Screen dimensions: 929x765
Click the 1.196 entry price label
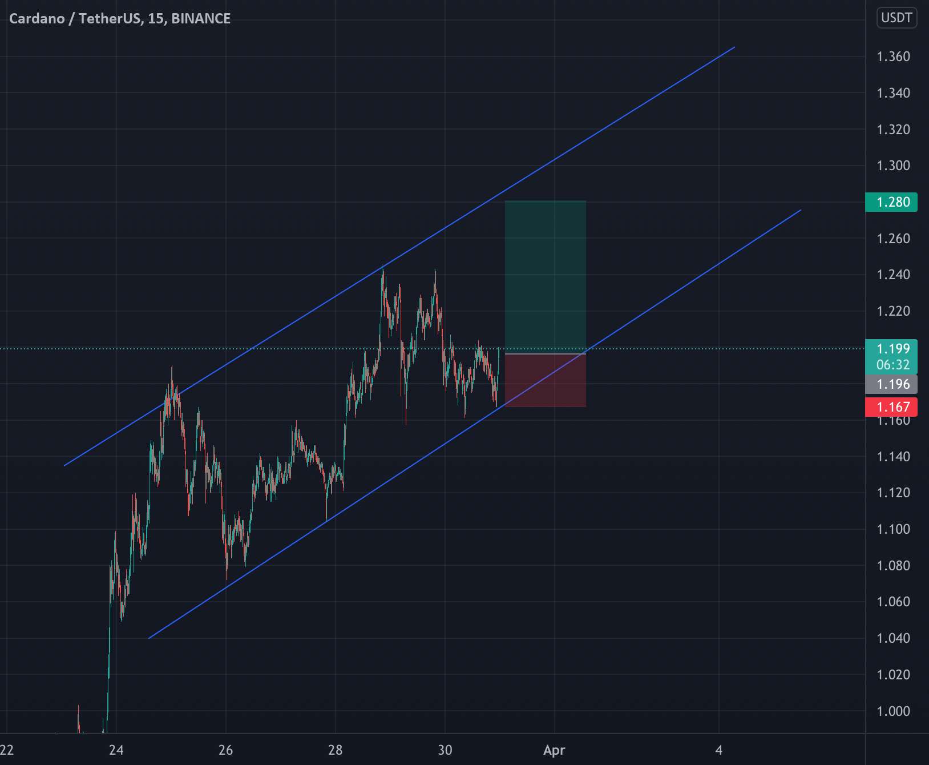pos(891,384)
